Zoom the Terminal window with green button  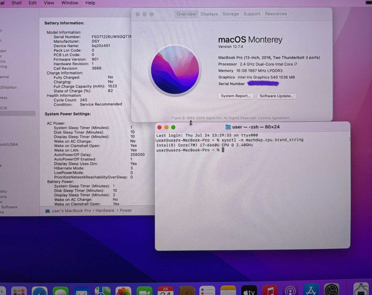click(173, 127)
